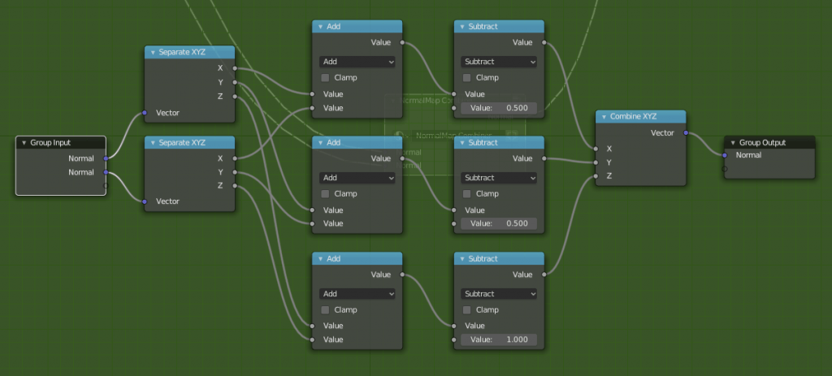Click Y output socket of Separate XYZ fed by first Normal
Image resolution: width=832 pixels, height=376 pixels.
click(235, 83)
